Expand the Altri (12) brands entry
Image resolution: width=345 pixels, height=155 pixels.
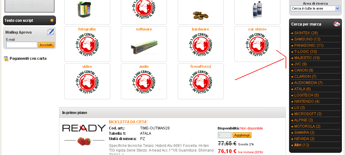click(x=301, y=145)
